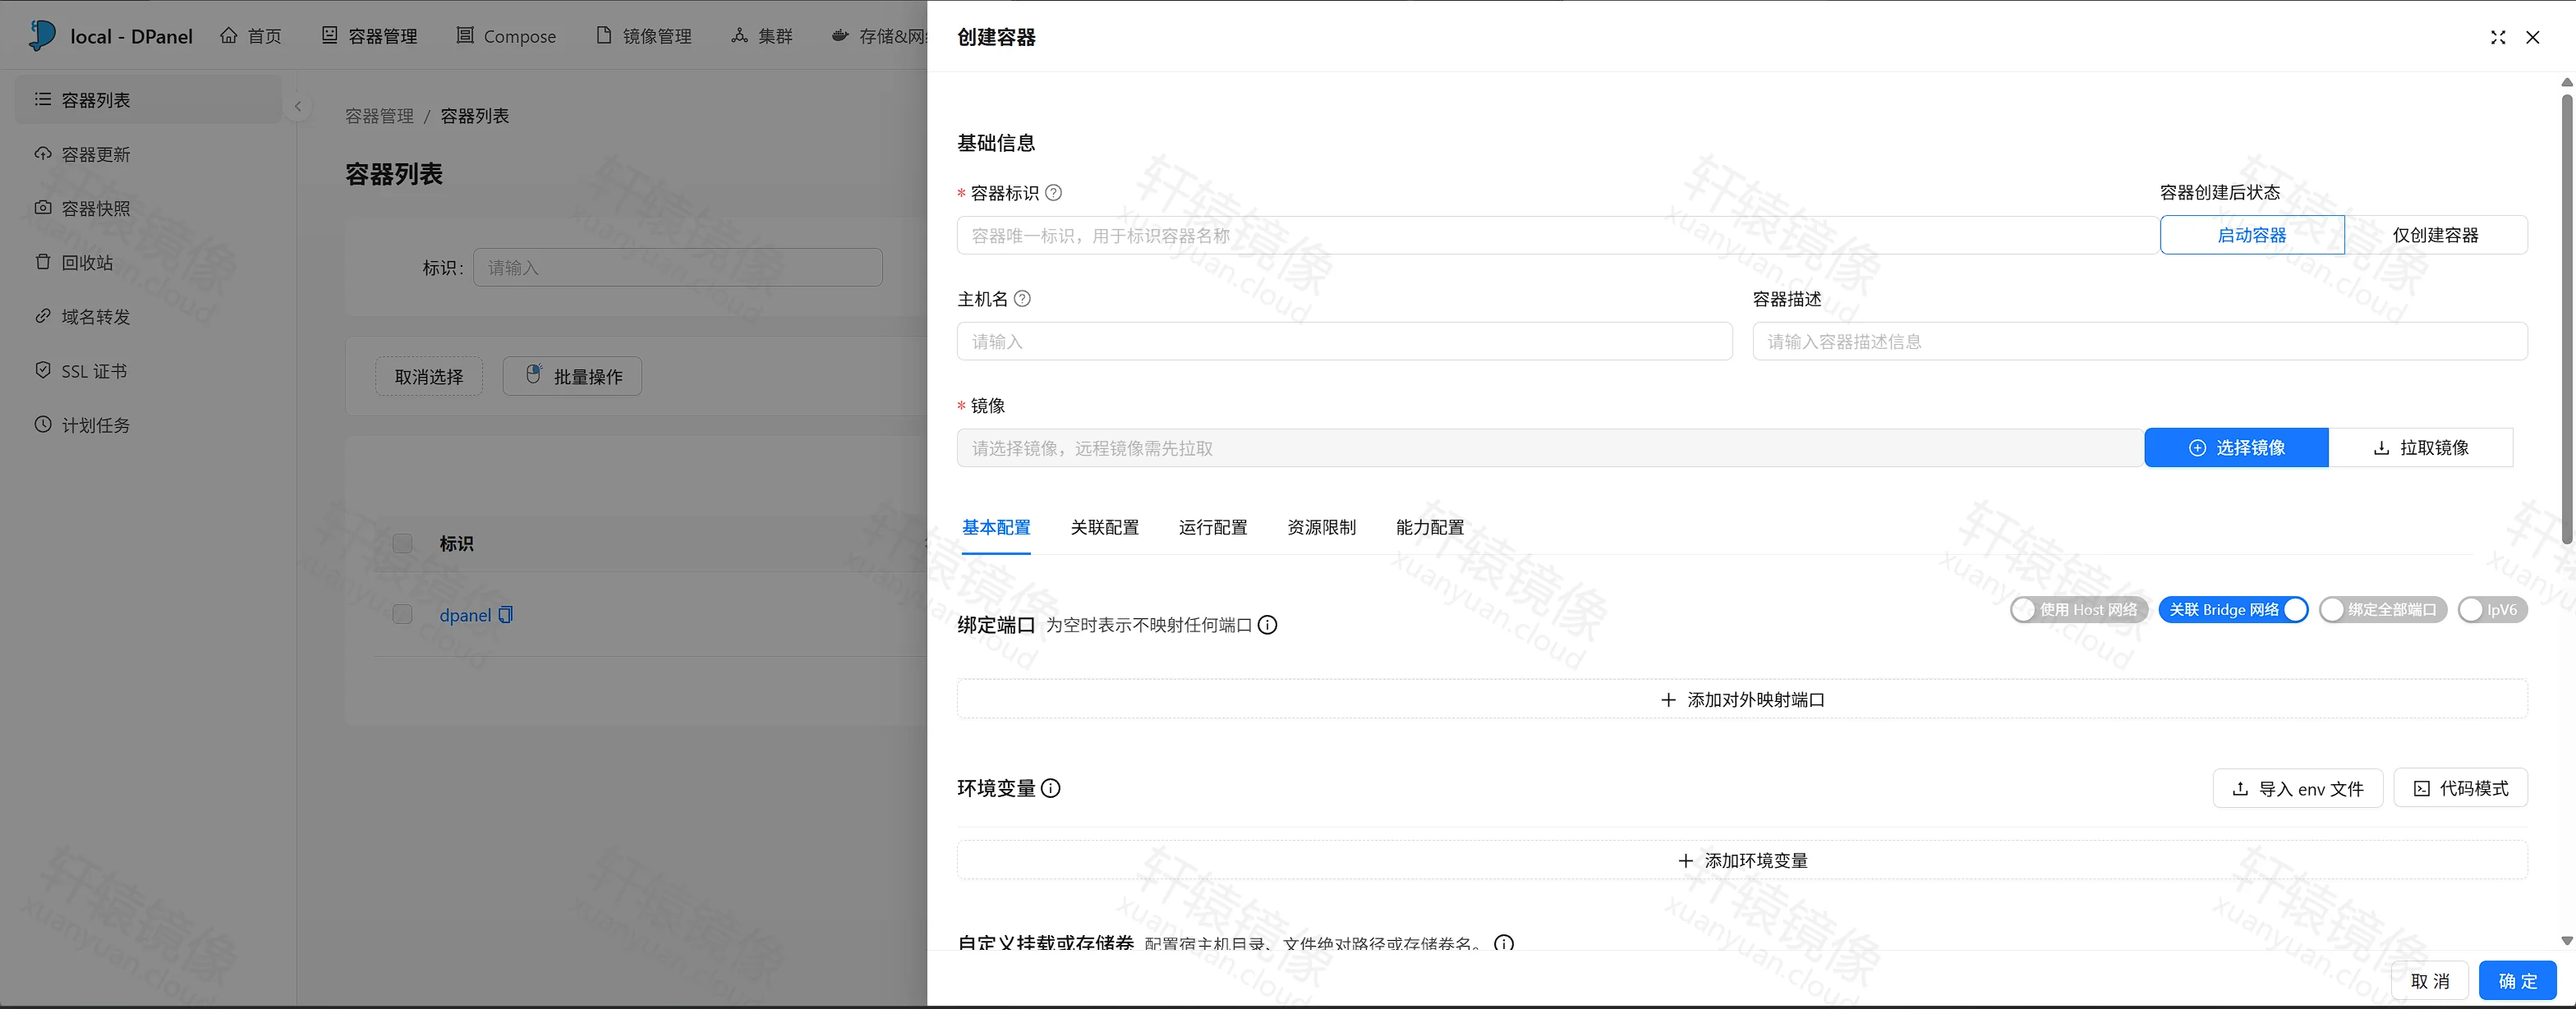Click the info icon next to 绑定端口 hint
The image size is (2576, 1009).
click(x=1267, y=626)
